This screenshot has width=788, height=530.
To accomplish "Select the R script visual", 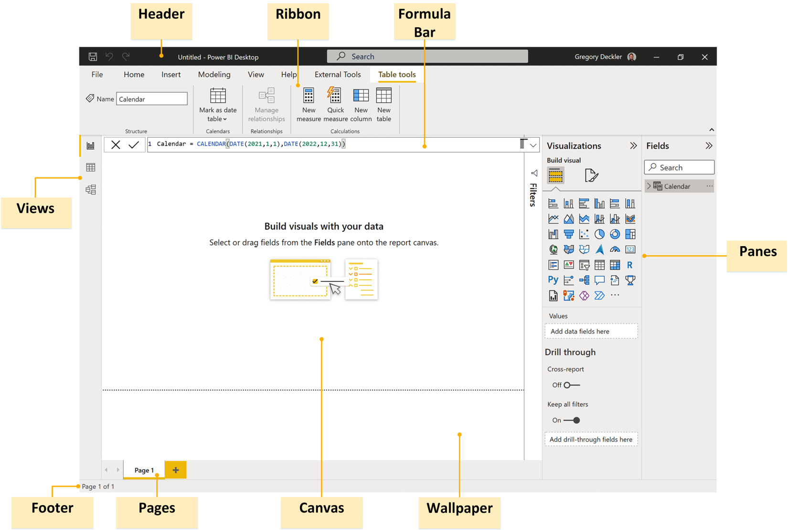I will pos(630,265).
